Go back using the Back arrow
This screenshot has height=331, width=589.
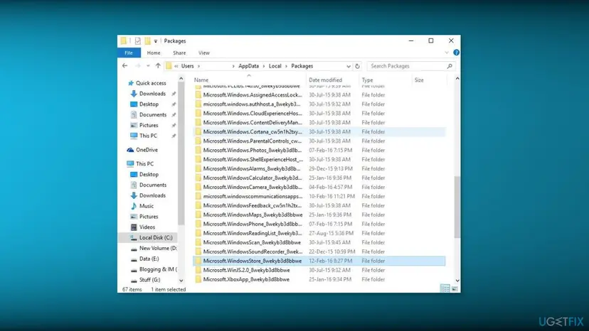click(125, 65)
